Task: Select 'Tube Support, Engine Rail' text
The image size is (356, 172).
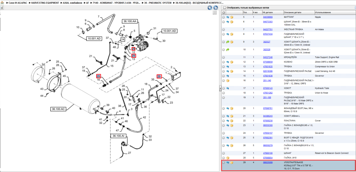Action: coord(327,57)
